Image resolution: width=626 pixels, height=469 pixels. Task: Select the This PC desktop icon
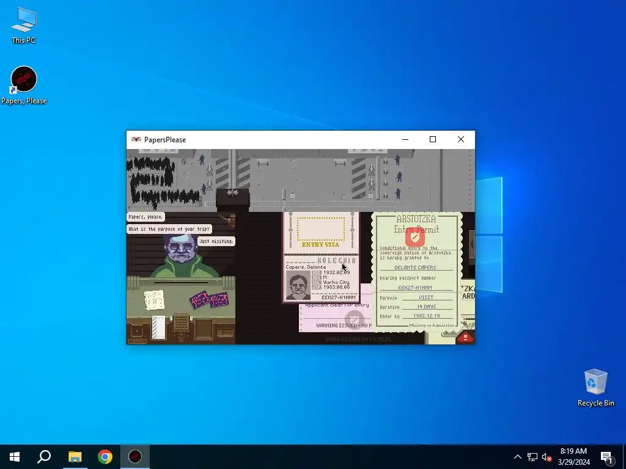click(x=24, y=25)
